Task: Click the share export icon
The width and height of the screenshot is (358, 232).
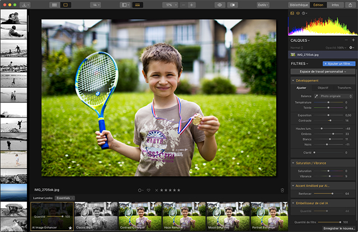Action: click(x=350, y=4)
